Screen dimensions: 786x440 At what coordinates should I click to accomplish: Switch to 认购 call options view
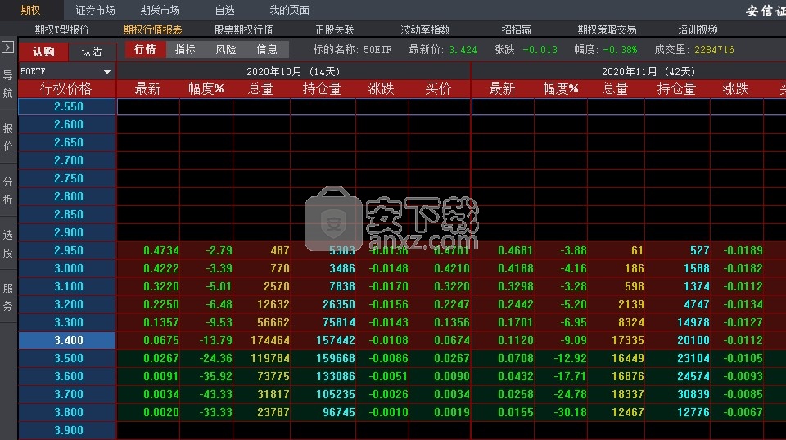(x=43, y=51)
